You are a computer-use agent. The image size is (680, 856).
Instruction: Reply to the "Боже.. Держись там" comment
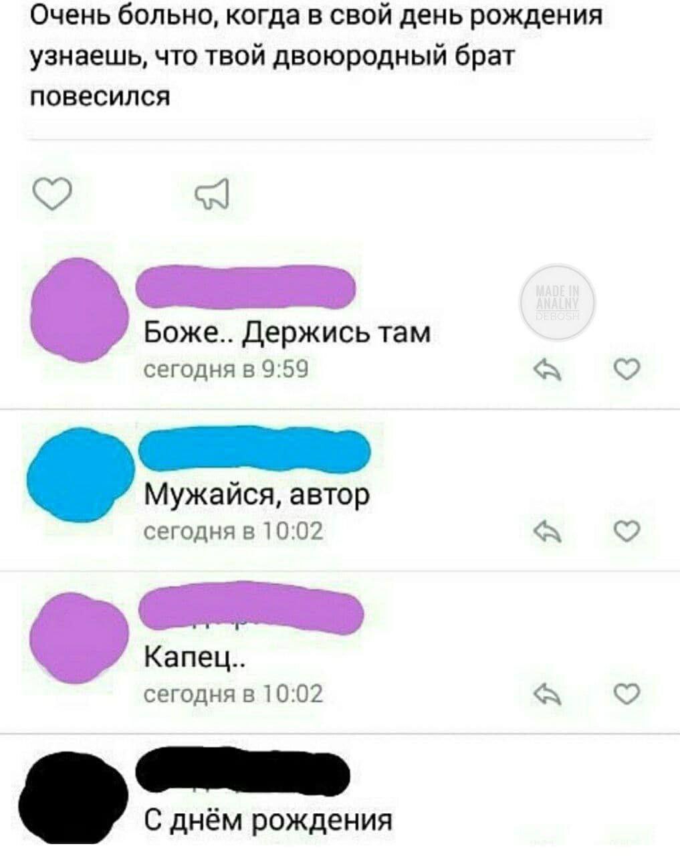coord(548,369)
